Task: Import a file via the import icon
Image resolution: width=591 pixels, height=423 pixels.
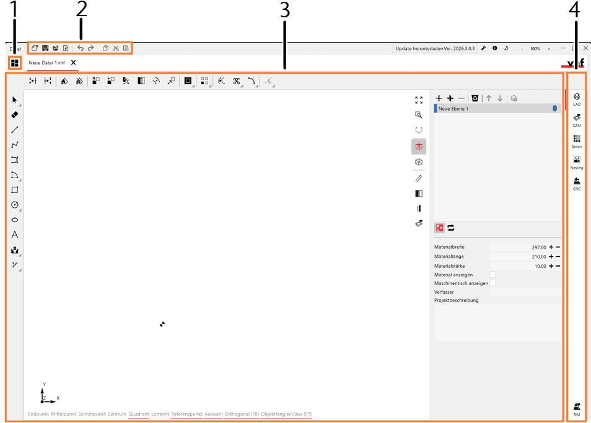Action: pos(66,48)
